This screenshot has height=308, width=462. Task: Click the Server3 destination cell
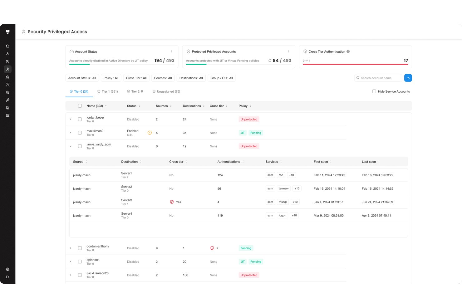[127, 202]
